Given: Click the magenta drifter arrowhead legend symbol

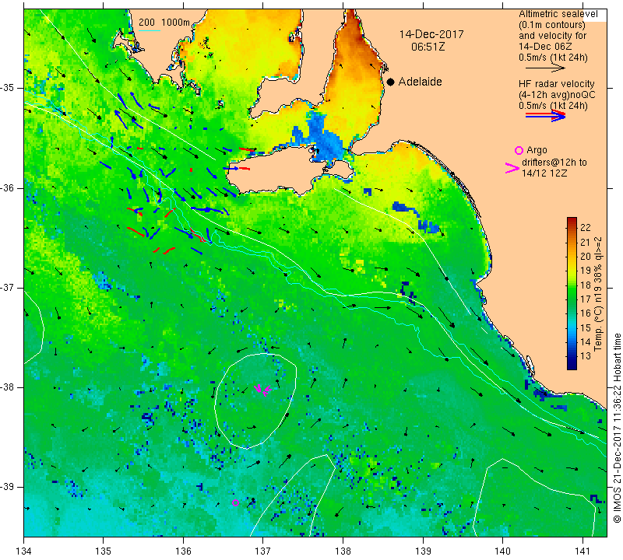Looking at the screenshot, I should pyautogui.click(x=512, y=168).
